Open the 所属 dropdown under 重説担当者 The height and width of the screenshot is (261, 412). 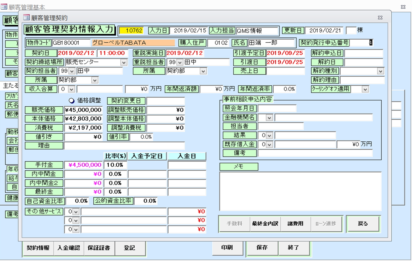203,71
